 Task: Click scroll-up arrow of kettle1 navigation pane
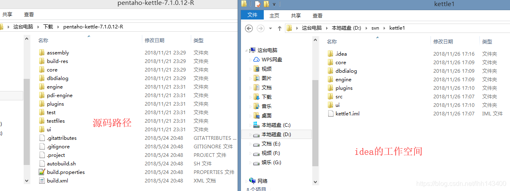[x=315, y=39]
